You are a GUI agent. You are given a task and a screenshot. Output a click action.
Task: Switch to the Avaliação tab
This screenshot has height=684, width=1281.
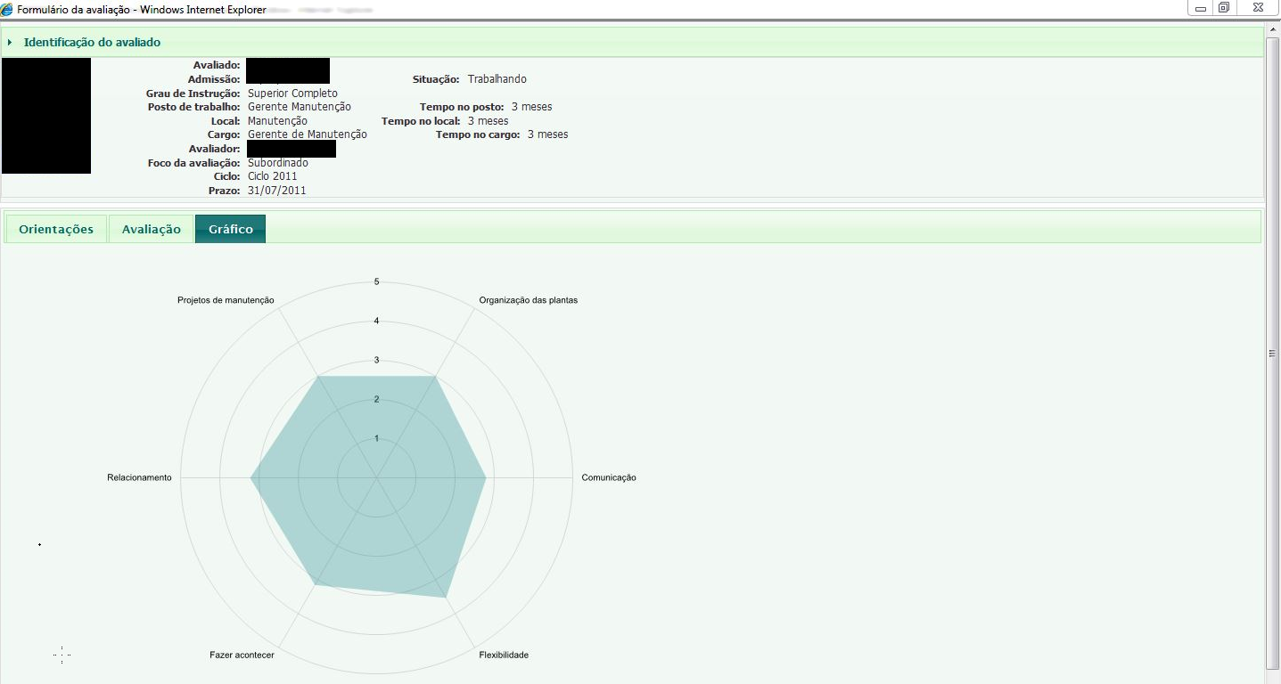(152, 229)
